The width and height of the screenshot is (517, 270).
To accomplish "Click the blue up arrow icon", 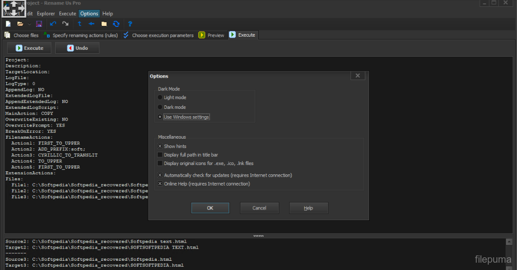I will click(80, 23).
